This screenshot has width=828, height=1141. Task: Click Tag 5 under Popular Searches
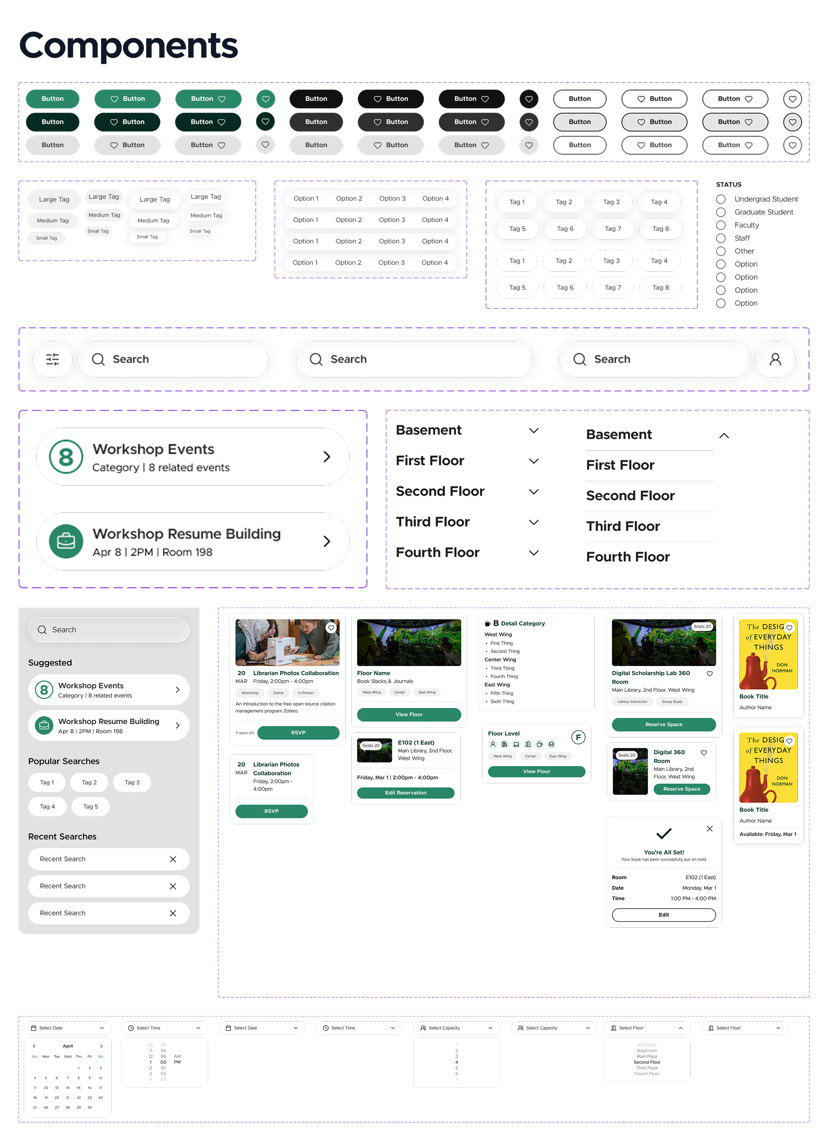90,807
